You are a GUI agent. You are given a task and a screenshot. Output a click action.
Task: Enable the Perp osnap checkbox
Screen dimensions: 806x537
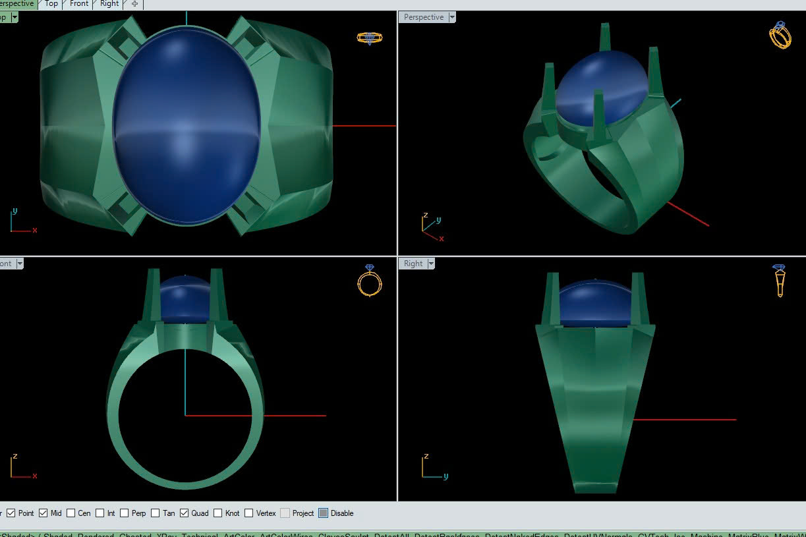124,513
